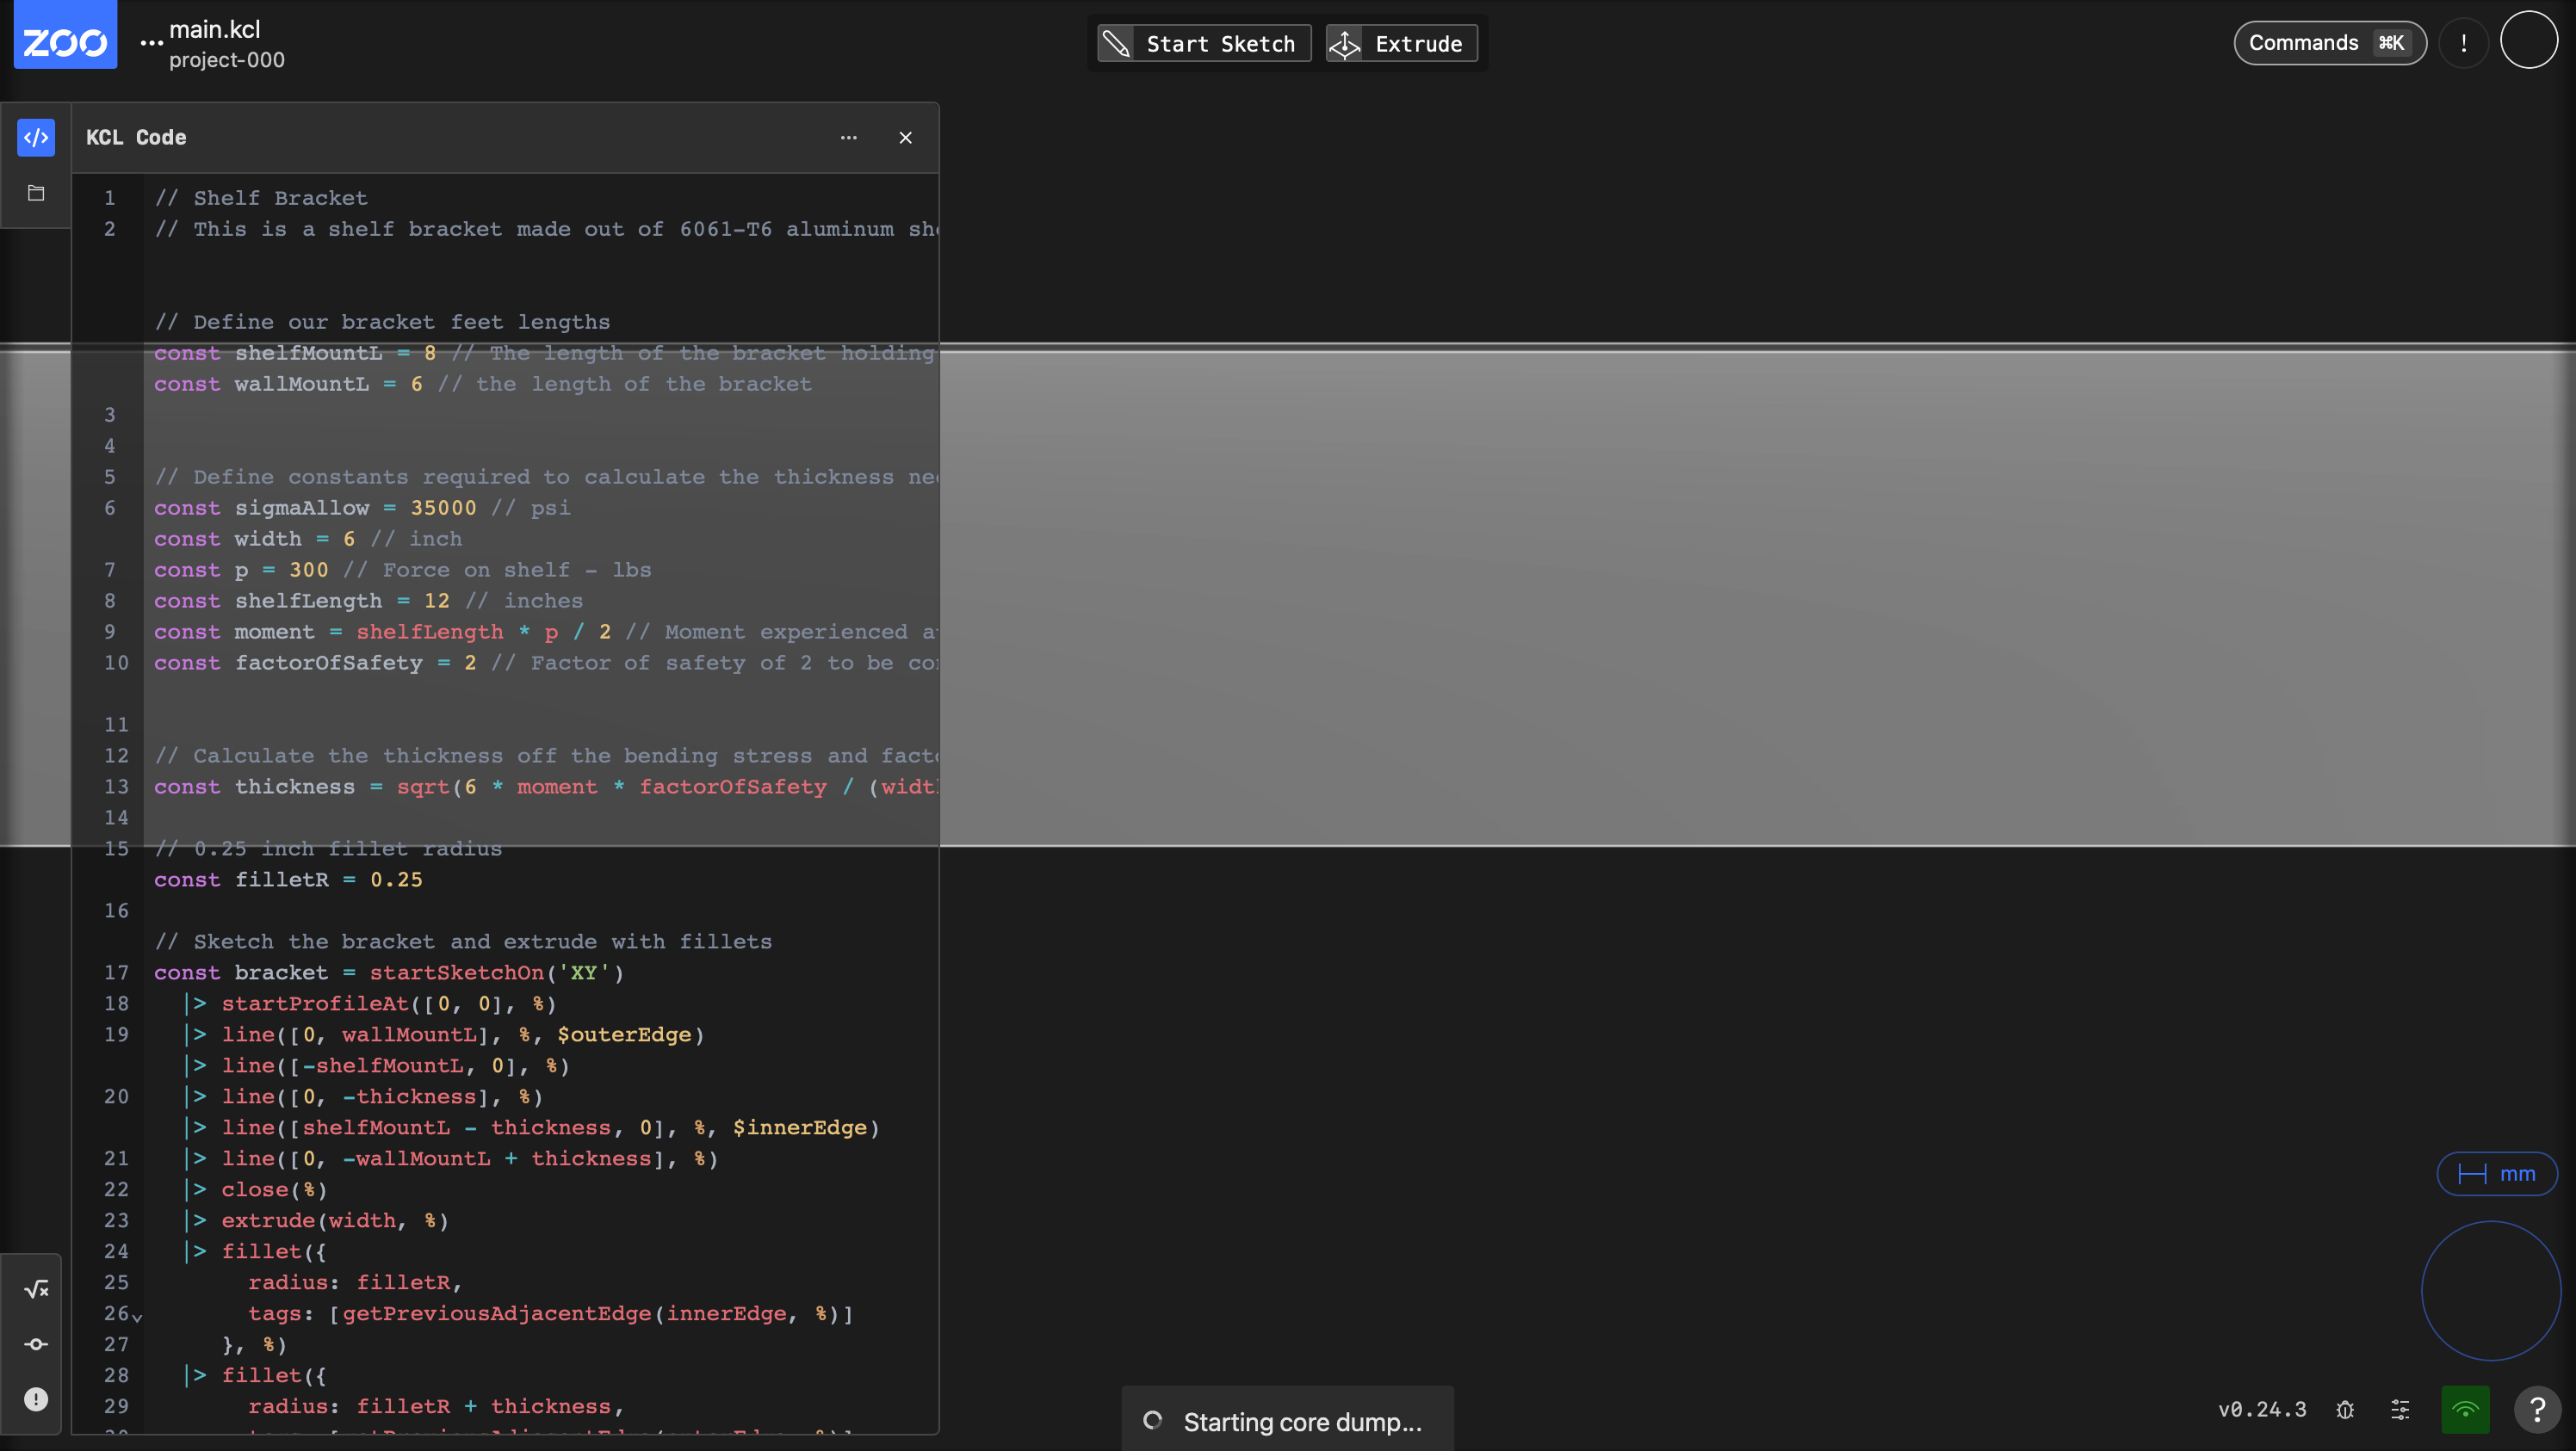Screen dimensions: 2576x1451
Task: Click the 'radius: filletR,' line
Action: [355, 1282]
